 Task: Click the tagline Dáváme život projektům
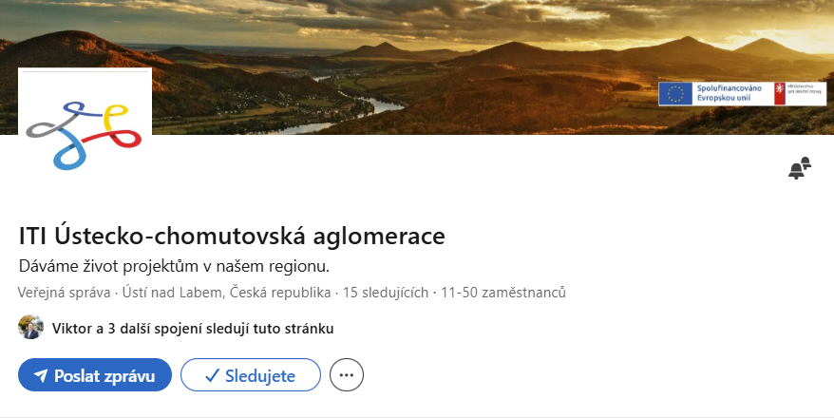tap(174, 266)
